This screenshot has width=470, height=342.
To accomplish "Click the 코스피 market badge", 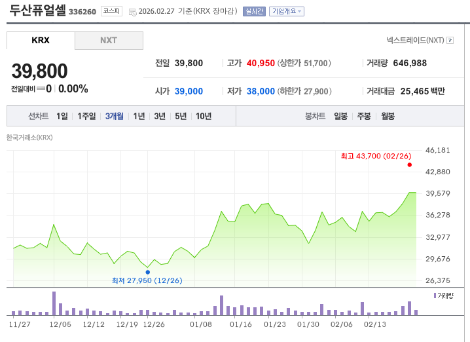I will pyautogui.click(x=111, y=11).
